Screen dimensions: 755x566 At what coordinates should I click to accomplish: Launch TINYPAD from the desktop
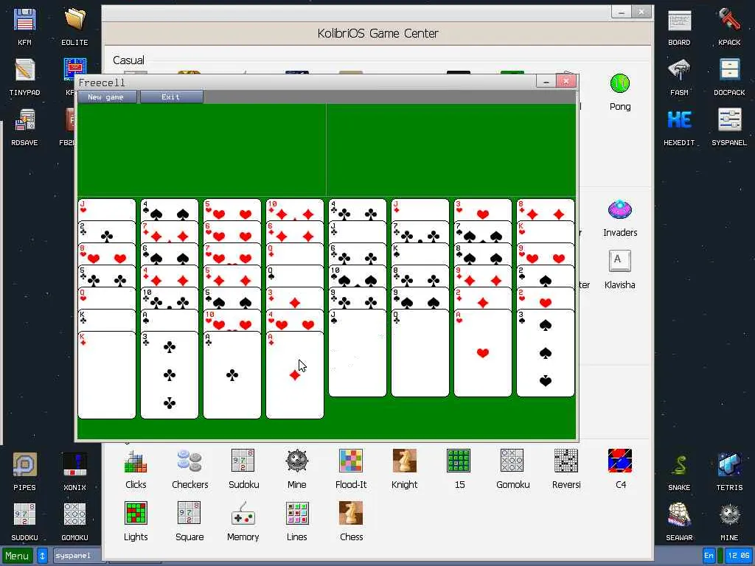tap(24, 77)
